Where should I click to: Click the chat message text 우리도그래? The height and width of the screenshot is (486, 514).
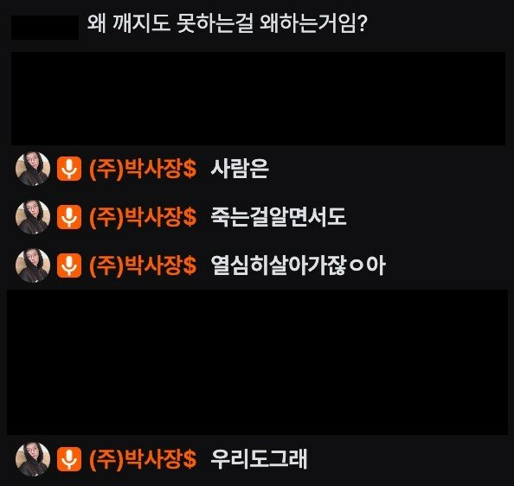pos(259,459)
